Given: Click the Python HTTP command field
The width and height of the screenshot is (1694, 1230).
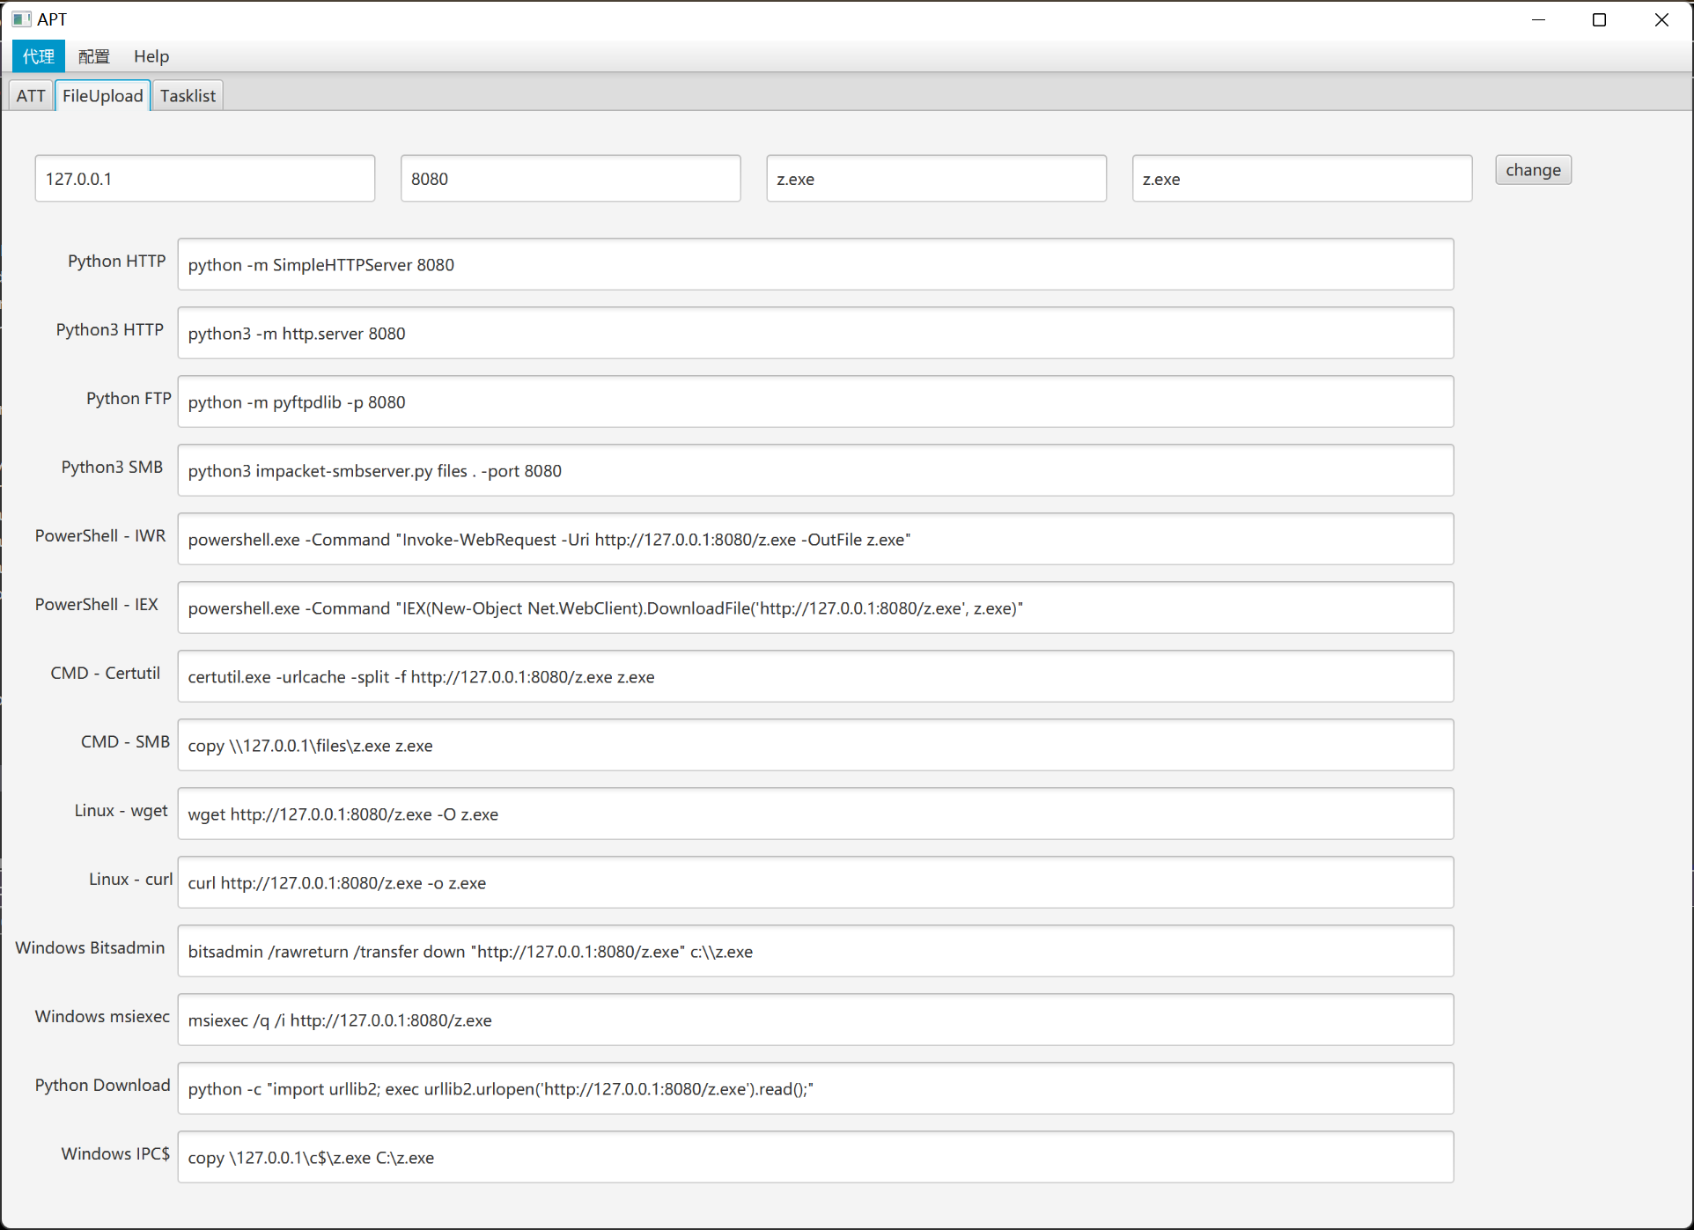Looking at the screenshot, I should [x=814, y=265].
